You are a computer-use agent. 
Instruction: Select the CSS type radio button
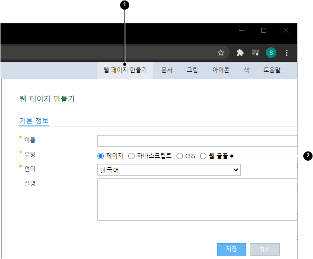(180, 156)
